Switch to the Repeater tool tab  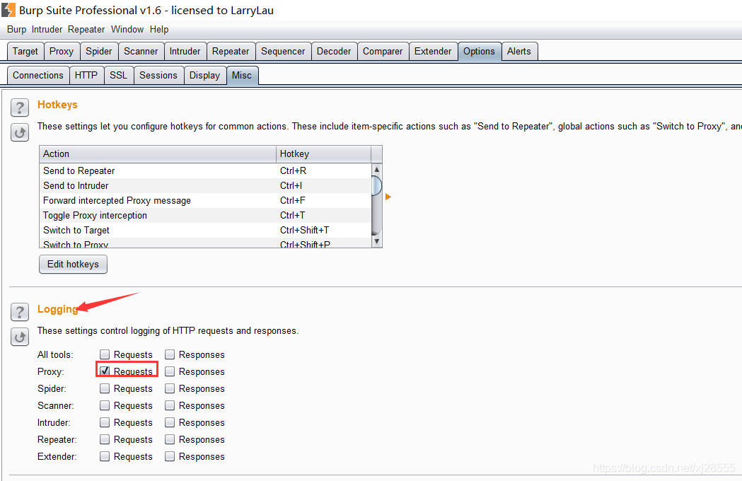231,51
